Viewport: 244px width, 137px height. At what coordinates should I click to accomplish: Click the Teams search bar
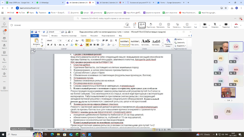(x=122, y=18)
